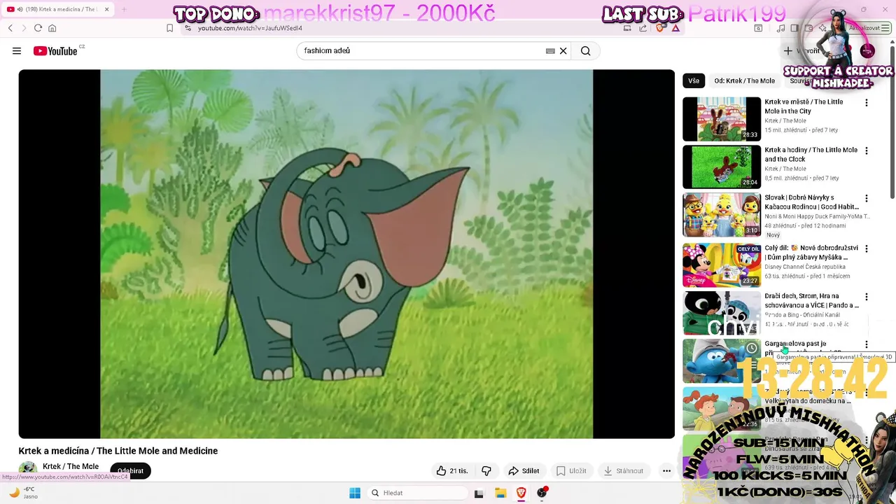This screenshot has width=896, height=504.
Task: Open 'Krtek ve městě / The Little Mole in the City' title
Action: coord(804,106)
